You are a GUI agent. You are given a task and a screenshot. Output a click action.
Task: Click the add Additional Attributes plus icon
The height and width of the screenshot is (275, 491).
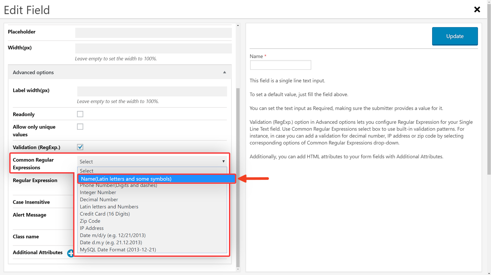(70, 253)
